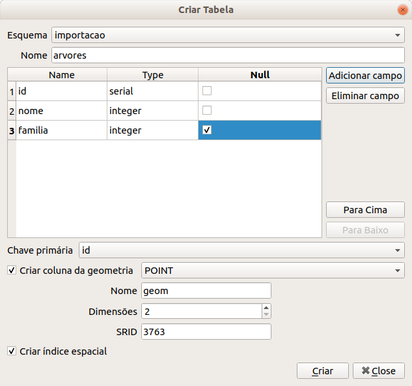Click the geom column name field
The image size is (412, 386).
coord(205,290)
